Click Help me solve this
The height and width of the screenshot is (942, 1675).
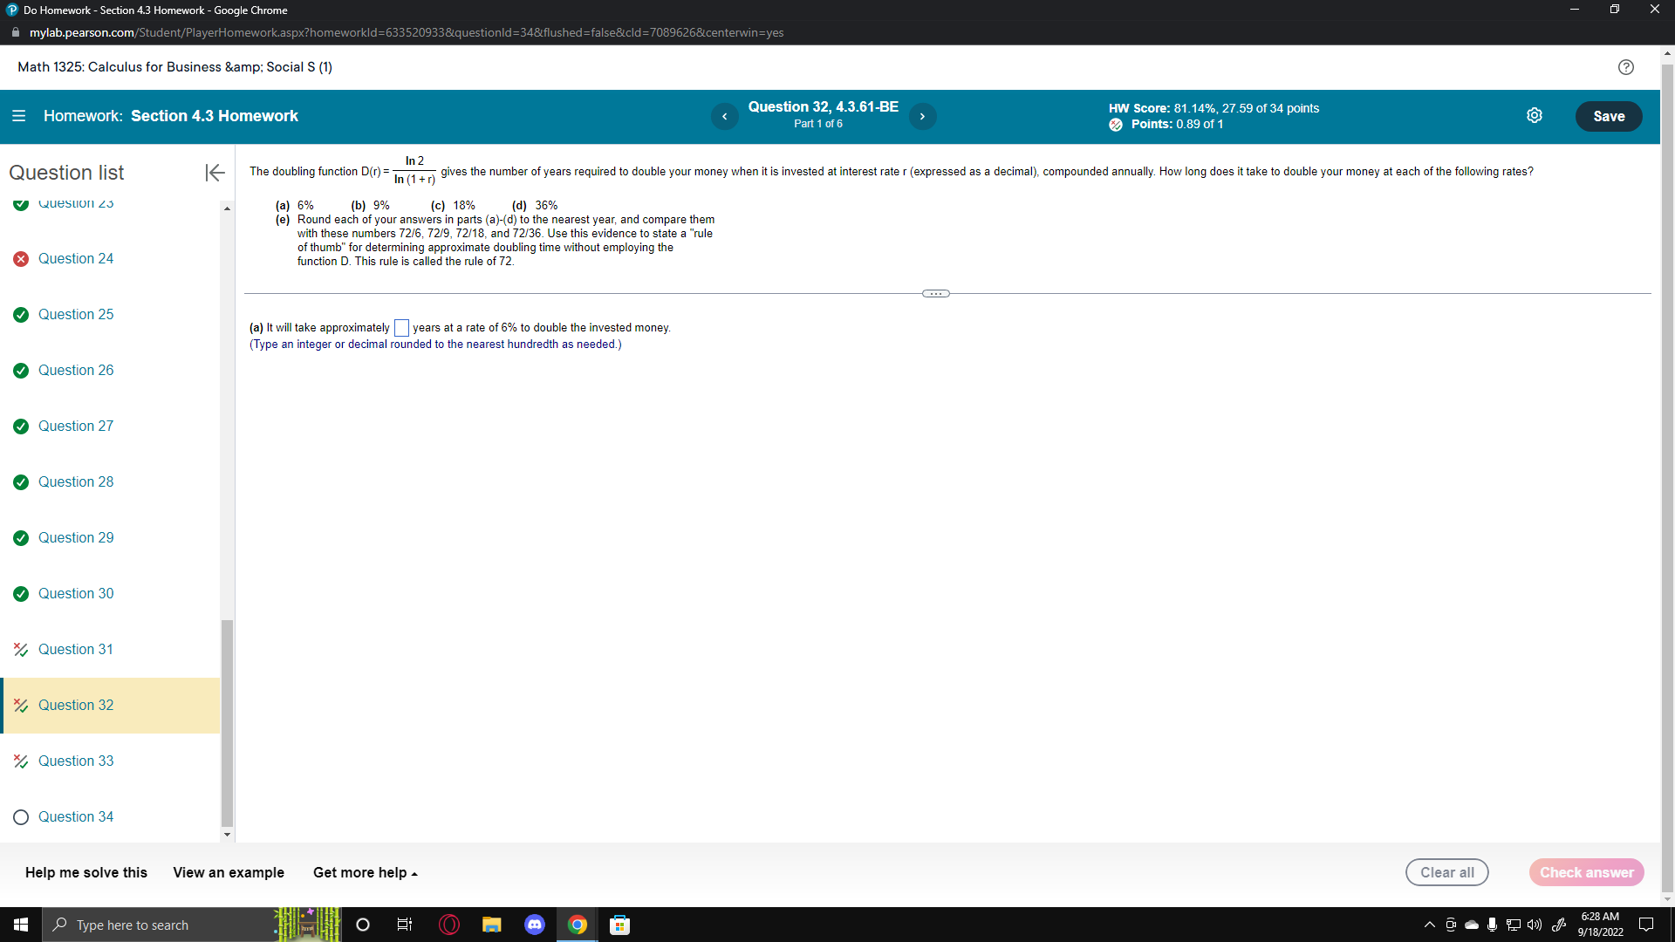coord(86,872)
